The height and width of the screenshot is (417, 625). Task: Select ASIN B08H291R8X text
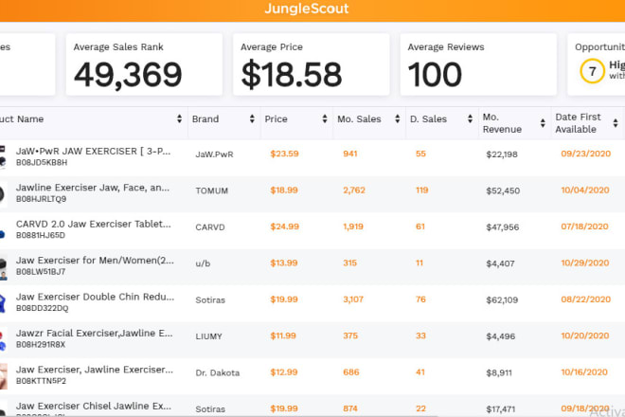click(x=41, y=344)
